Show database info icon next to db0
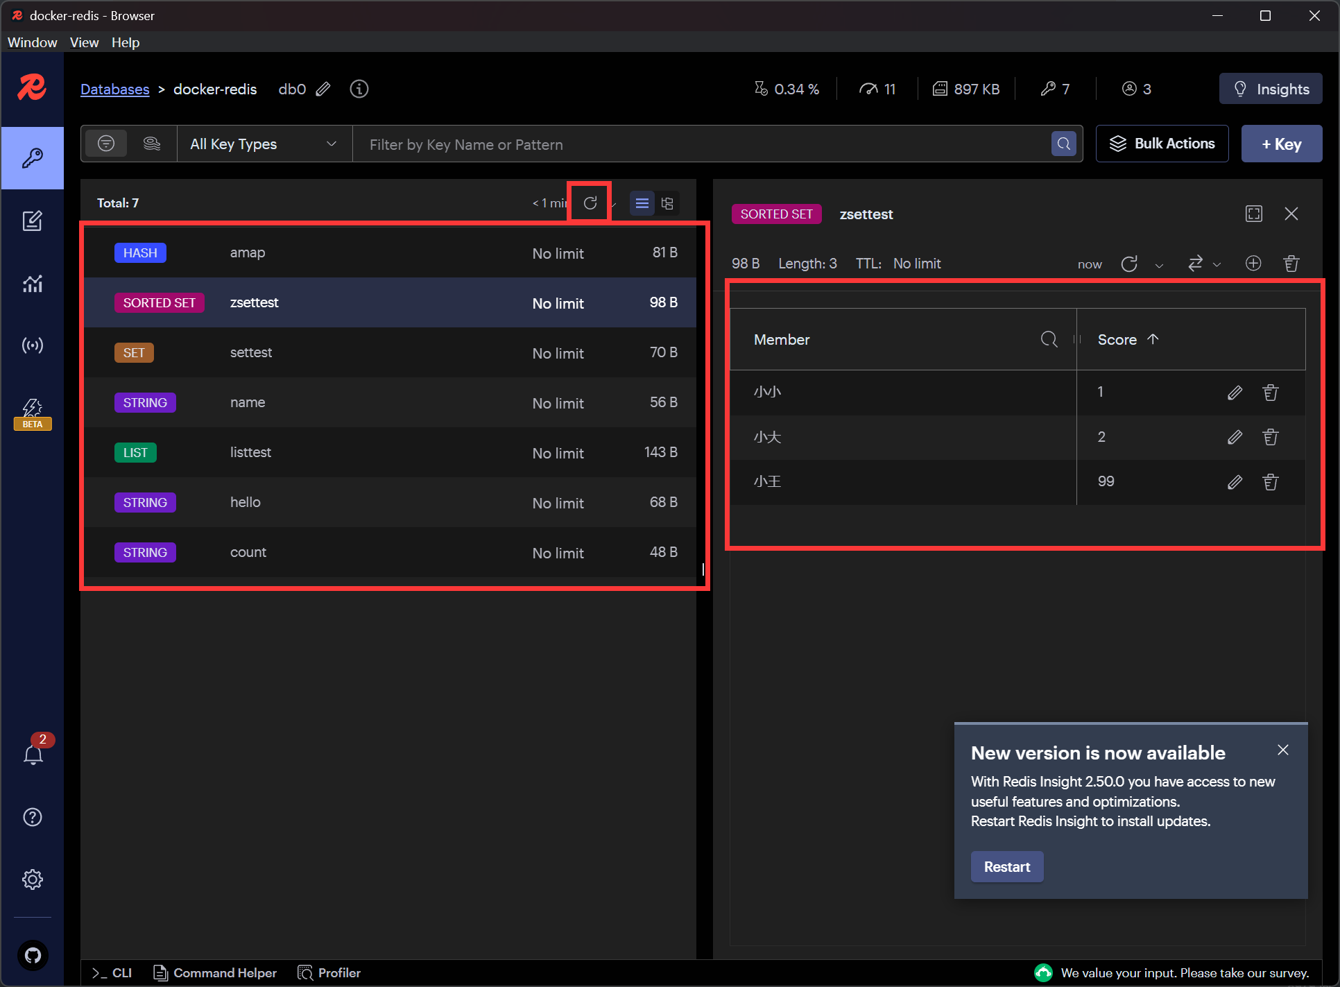Screen dimensions: 1340x987 [x=359, y=89]
